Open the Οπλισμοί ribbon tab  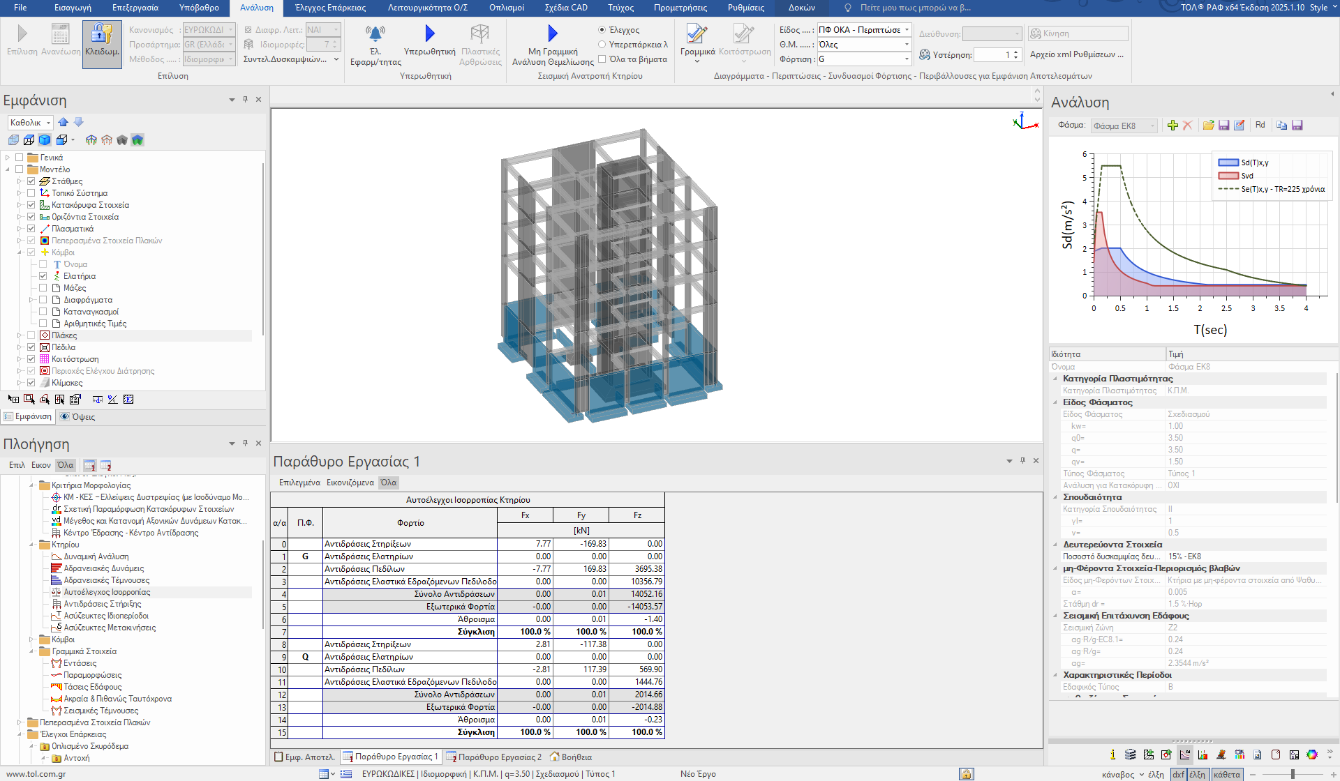coord(507,8)
